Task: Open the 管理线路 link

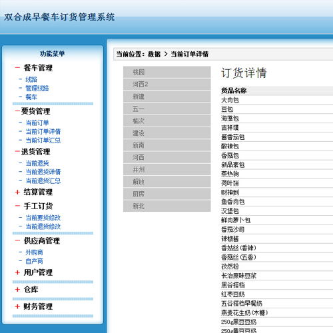Action: [37, 88]
